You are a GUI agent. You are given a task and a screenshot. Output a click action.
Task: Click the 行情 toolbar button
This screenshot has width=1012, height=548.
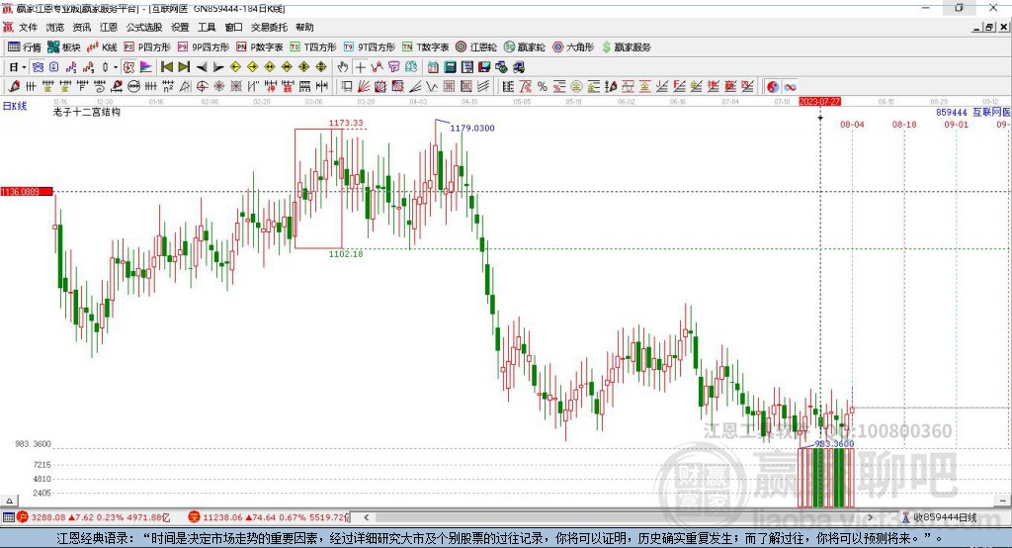click(x=25, y=47)
